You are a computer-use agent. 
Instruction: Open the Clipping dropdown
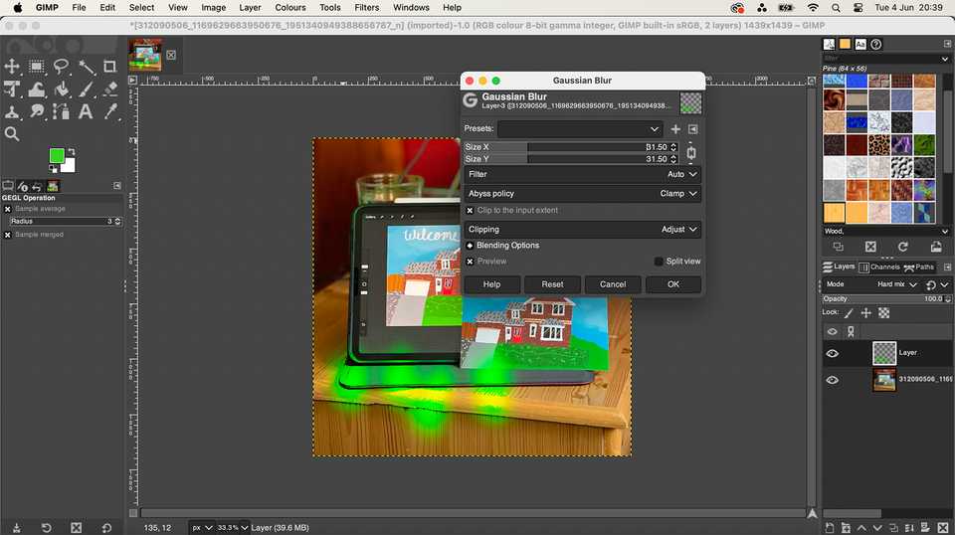(582, 229)
